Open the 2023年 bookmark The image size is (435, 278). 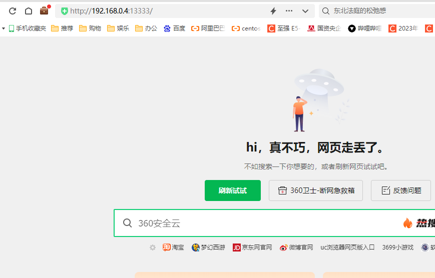click(x=403, y=28)
